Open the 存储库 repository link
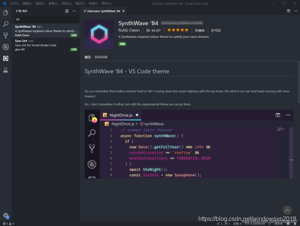Viewport: 300px width, 226px height. click(x=199, y=30)
